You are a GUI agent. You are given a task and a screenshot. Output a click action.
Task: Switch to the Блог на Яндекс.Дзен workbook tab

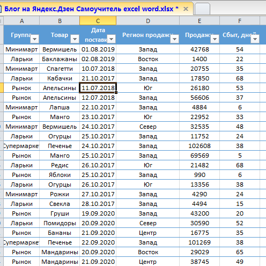tap(91, 9)
